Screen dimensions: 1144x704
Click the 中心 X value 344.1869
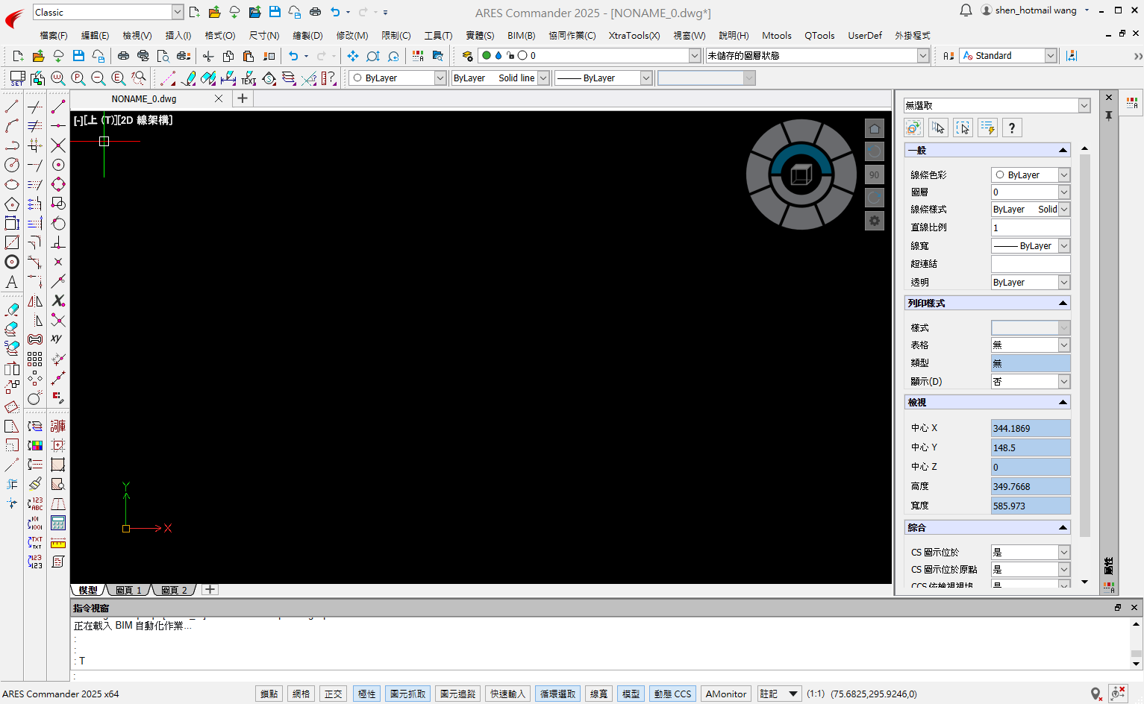click(x=1031, y=428)
